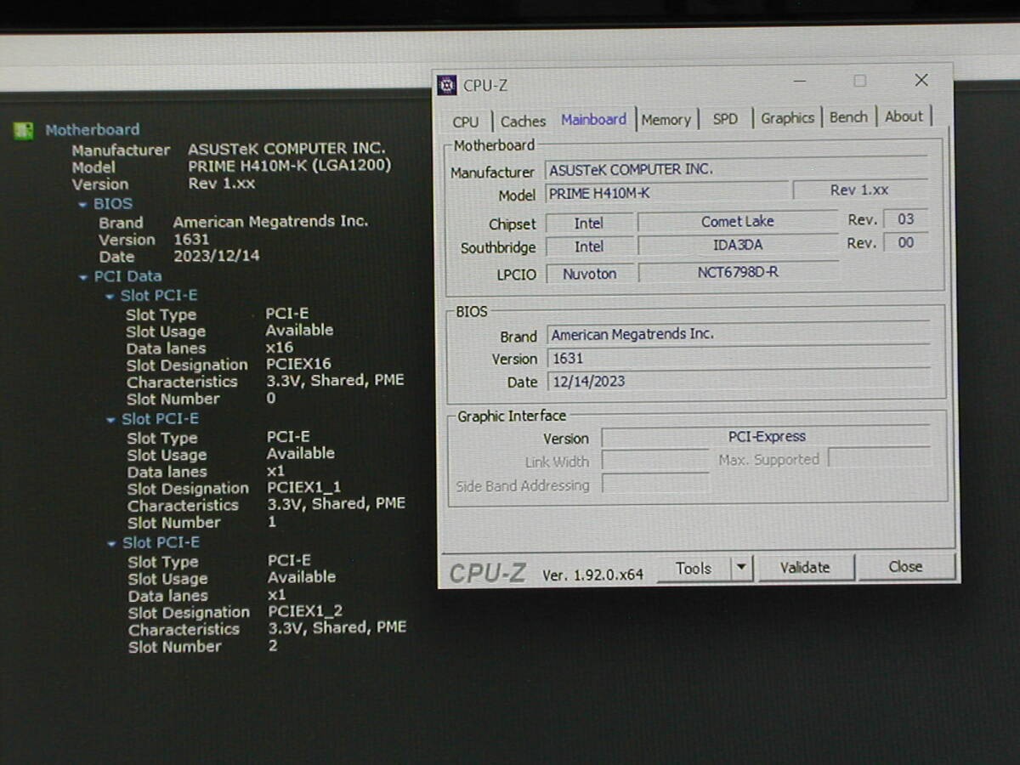Click the PCIEX16 slot designation value

coord(298,365)
